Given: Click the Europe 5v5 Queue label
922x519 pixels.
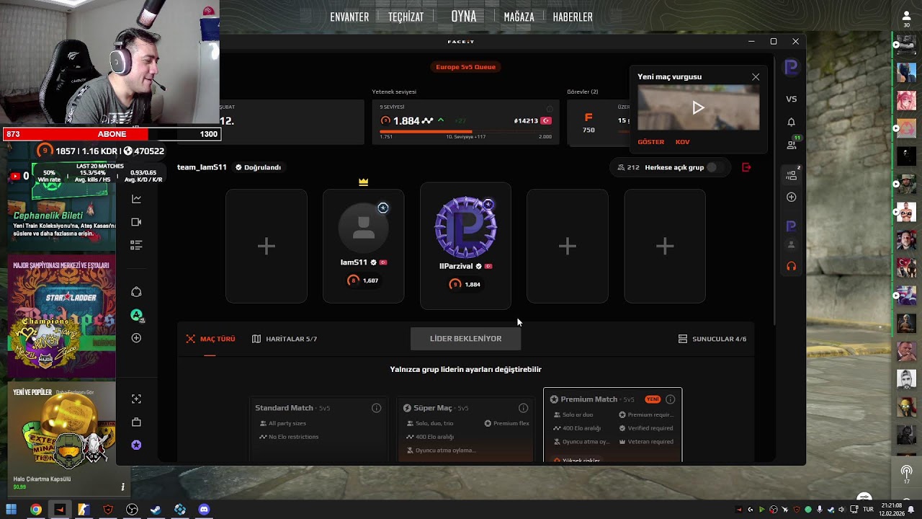Looking at the screenshot, I should click(465, 67).
